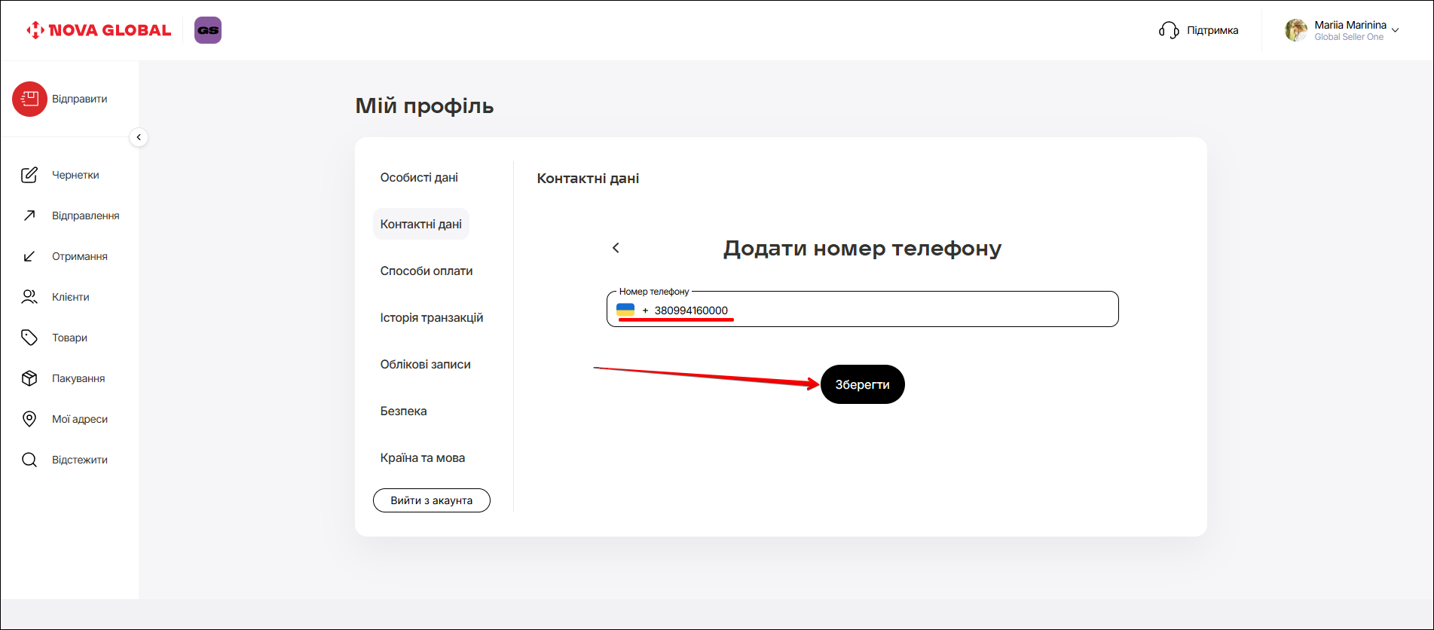1434x630 pixels.
Task: Click the Відстежити search icon
Action: [29, 460]
